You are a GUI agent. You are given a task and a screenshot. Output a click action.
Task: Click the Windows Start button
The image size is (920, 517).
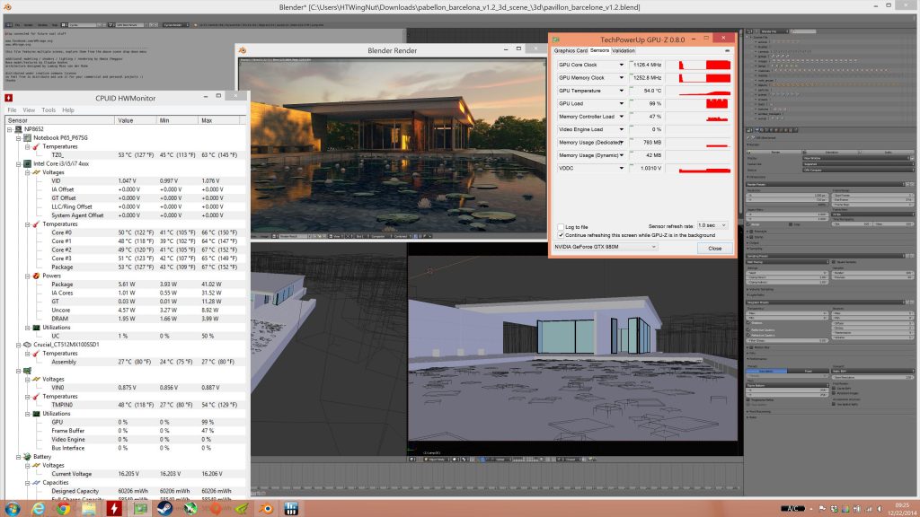point(12,508)
